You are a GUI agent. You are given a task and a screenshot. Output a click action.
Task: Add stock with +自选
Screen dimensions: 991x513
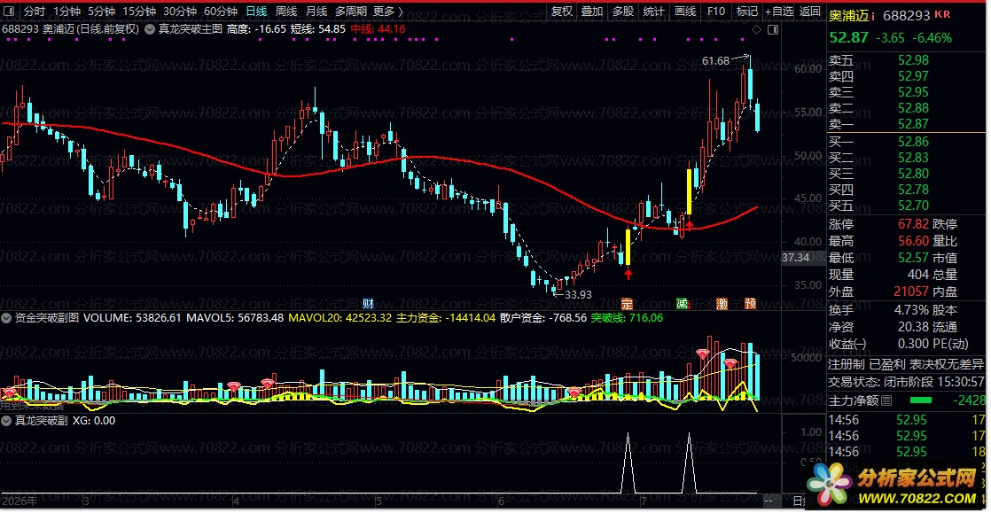coord(778,12)
